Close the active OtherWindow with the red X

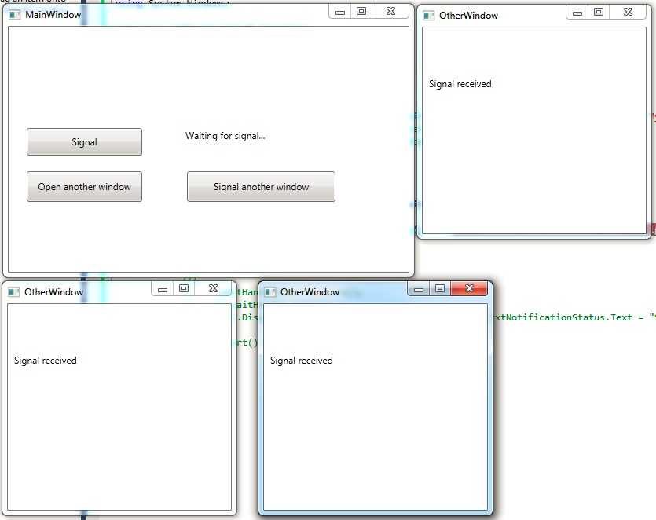[x=469, y=288]
